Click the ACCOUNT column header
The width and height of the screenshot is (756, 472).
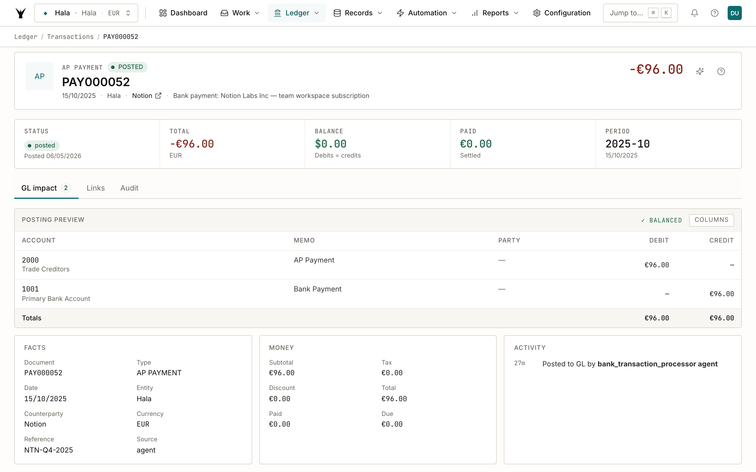(39, 240)
